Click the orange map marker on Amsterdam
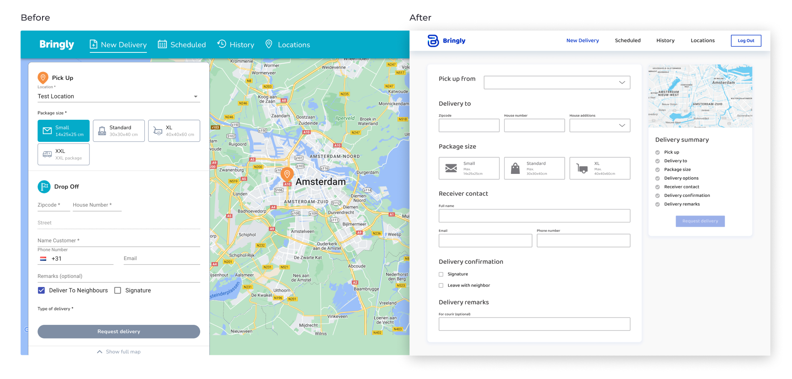This screenshot has width=792, height=379. click(287, 174)
